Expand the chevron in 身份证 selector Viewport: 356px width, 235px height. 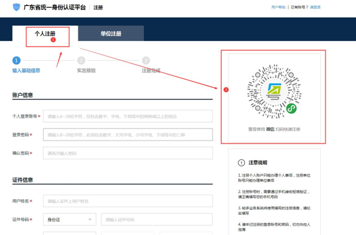(90, 220)
